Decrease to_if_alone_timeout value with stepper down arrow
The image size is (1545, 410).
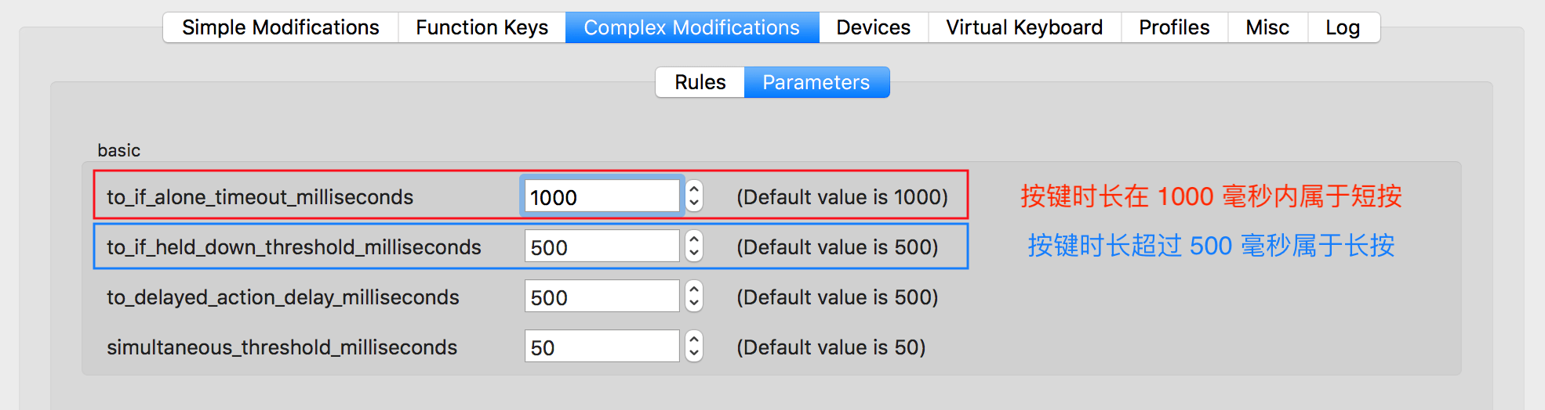point(694,203)
